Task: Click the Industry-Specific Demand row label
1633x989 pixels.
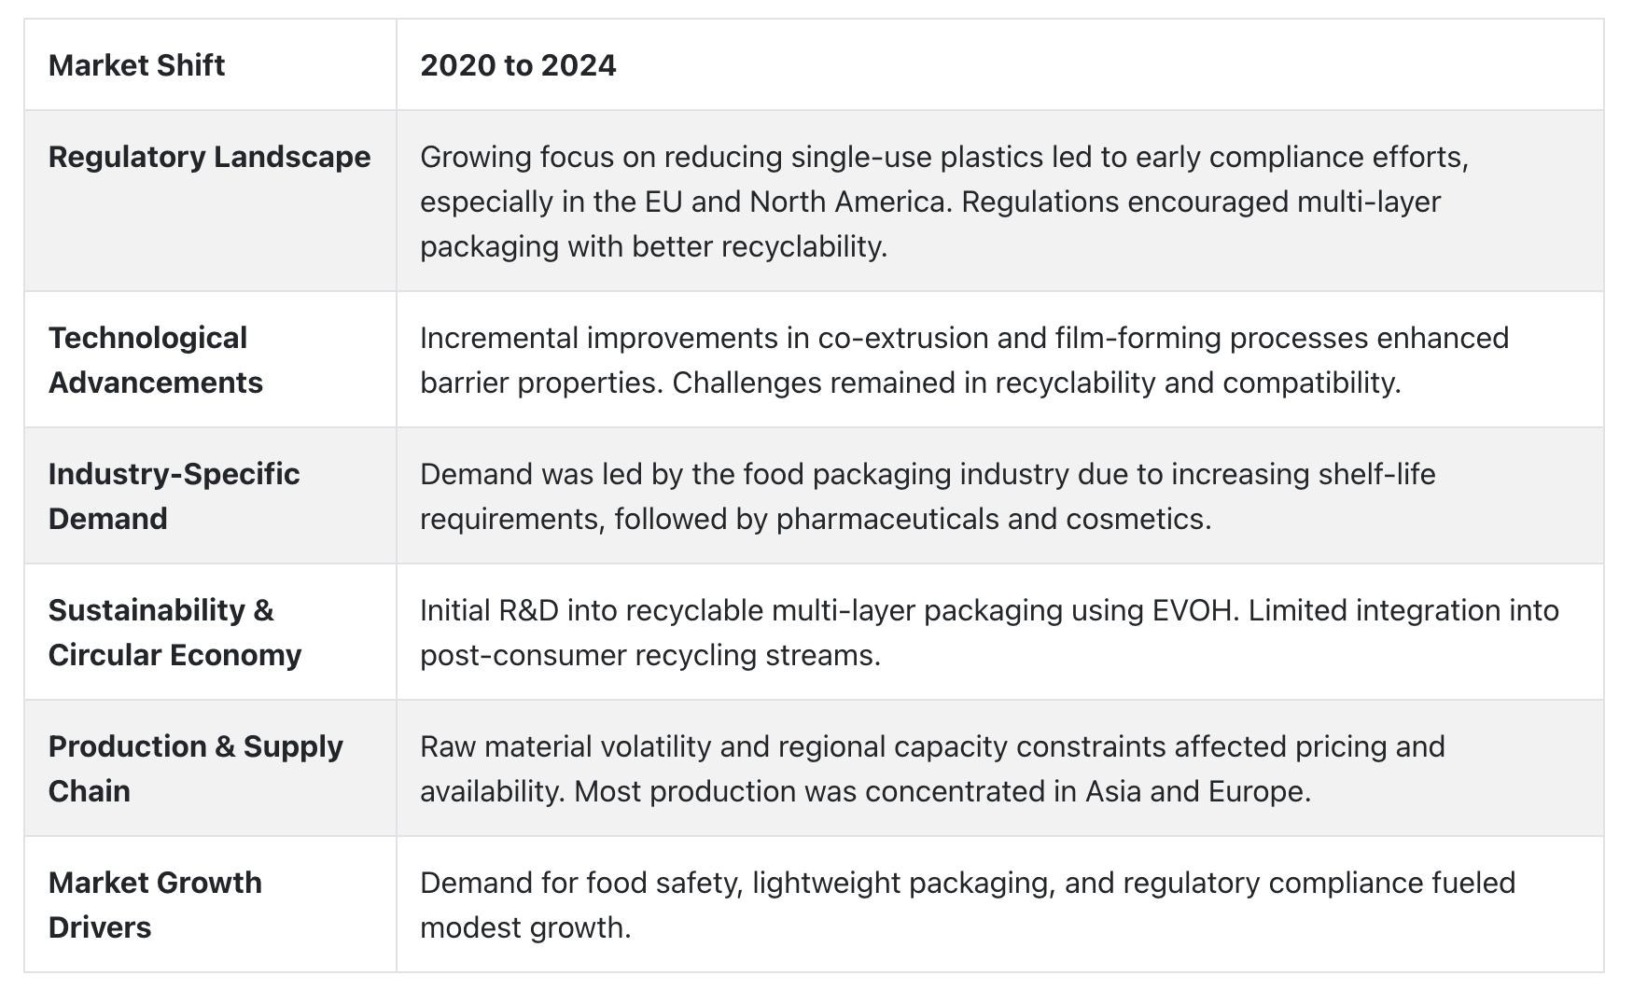Action: (x=174, y=496)
